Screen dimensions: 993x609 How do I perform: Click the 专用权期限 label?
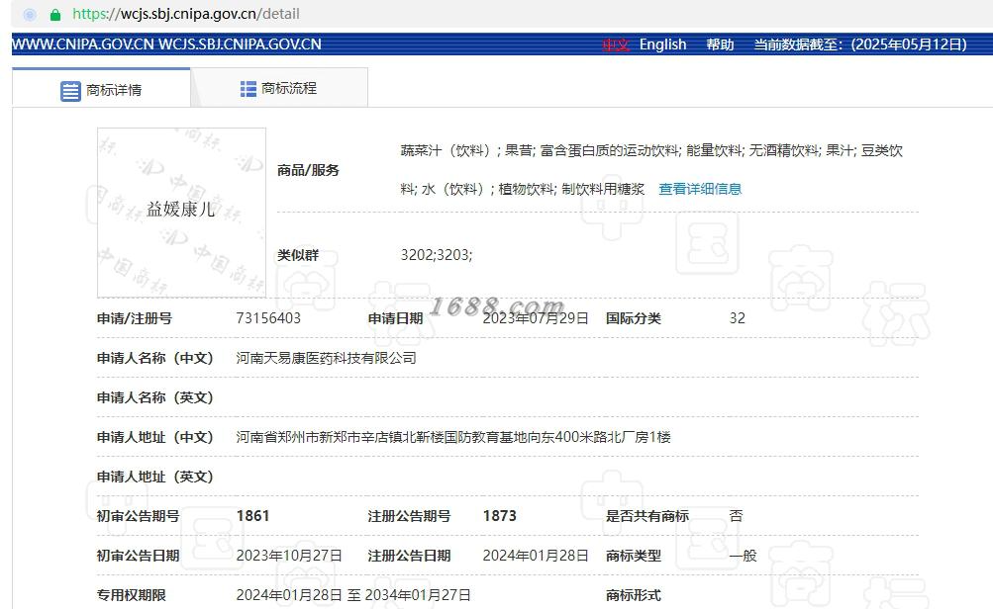[131, 595]
